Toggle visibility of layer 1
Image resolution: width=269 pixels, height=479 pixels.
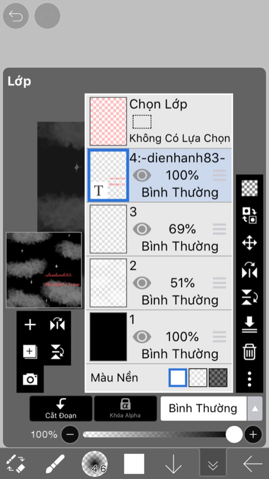click(x=142, y=337)
